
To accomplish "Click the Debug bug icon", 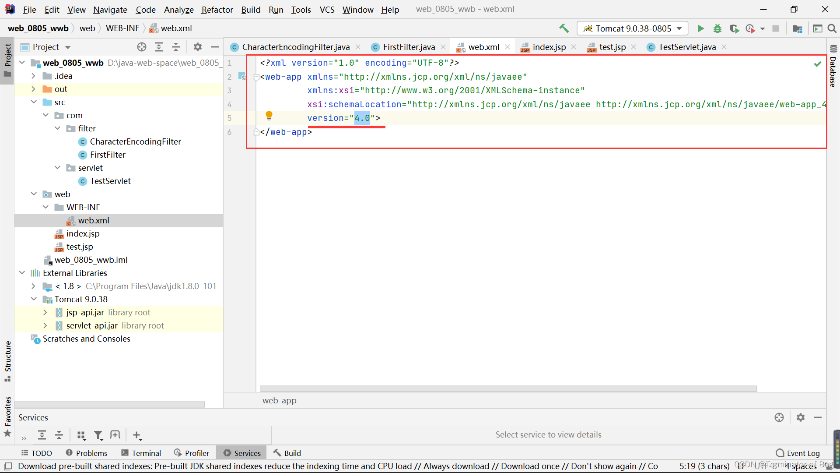I will (717, 28).
